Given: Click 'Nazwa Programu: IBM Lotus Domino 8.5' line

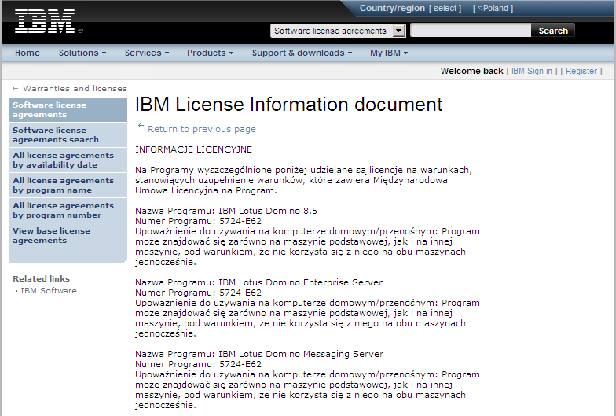Looking at the screenshot, I should 226,211.
